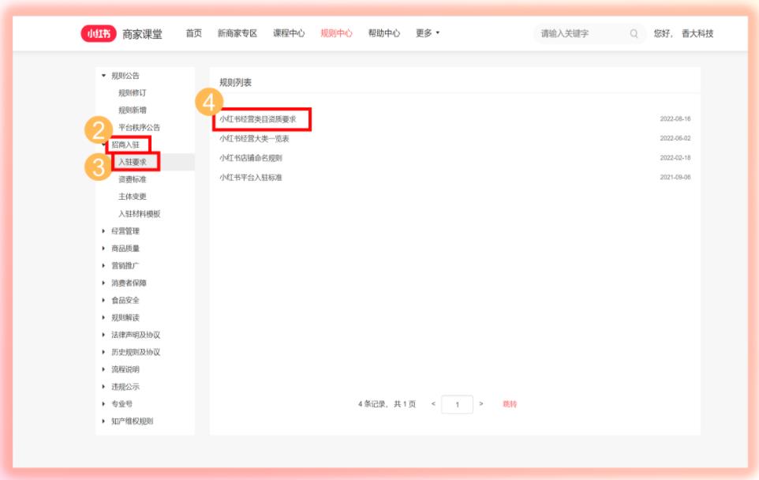Expand the 法律声明及协议 section
This screenshot has height=480, width=759.
(x=136, y=335)
